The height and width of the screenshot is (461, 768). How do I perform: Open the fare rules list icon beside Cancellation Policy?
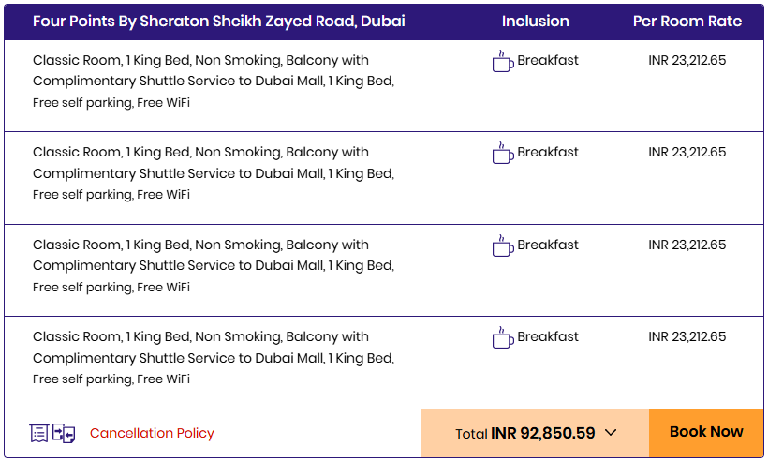pos(38,433)
